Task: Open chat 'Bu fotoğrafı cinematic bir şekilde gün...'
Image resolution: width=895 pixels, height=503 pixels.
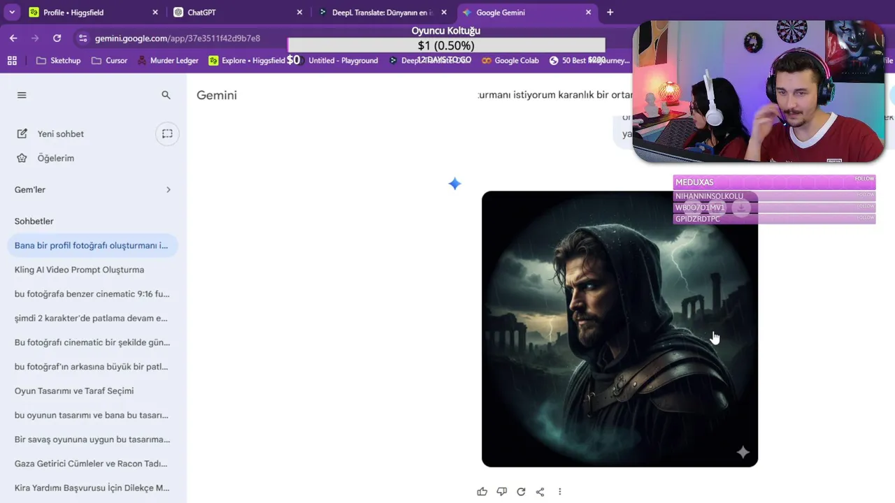Action: pos(92,342)
